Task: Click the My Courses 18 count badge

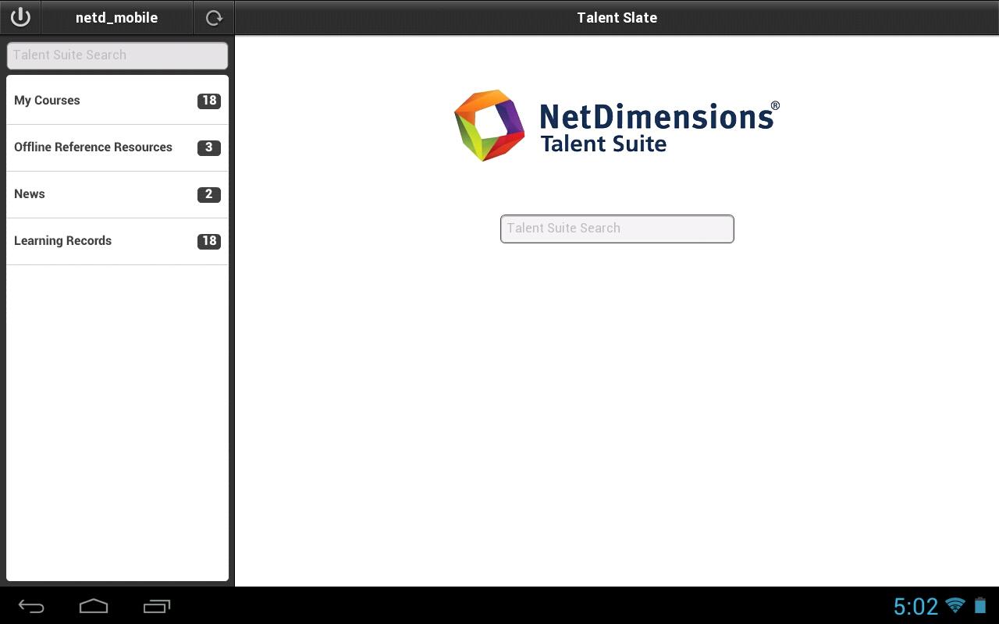Action: (x=209, y=101)
